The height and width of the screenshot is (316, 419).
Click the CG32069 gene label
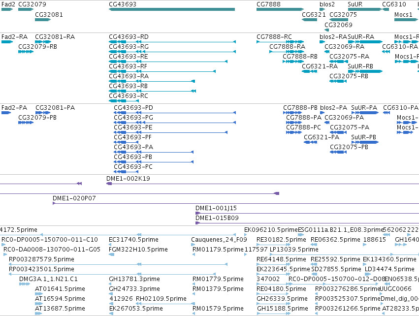point(338,25)
